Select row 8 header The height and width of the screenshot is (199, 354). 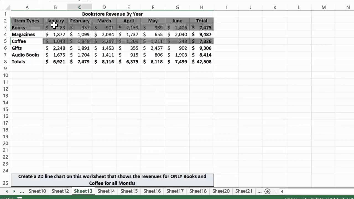point(5,62)
